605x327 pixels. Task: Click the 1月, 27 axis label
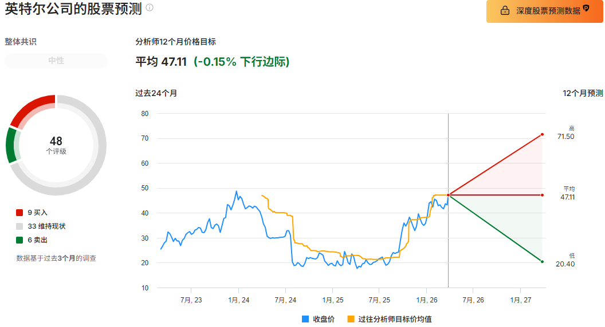pos(521,300)
